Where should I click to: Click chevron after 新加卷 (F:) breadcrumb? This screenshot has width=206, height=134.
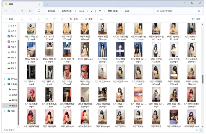[76, 11]
